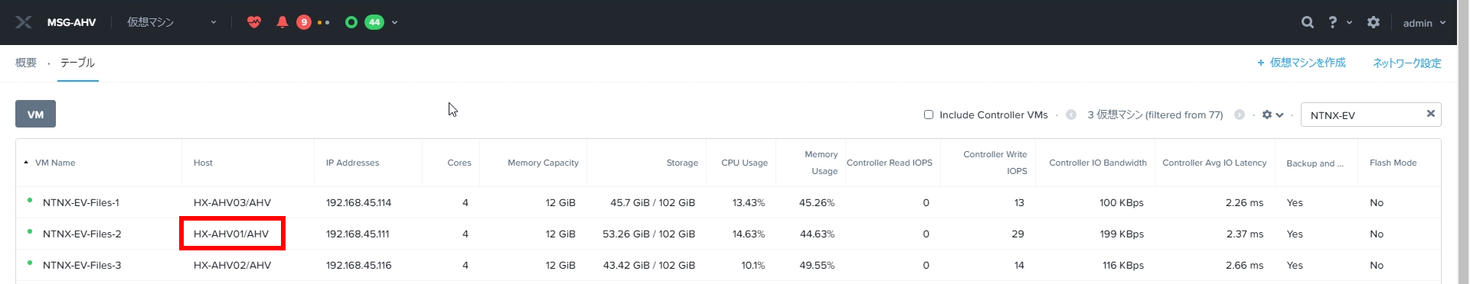Clear the NTNX-EV search filter

click(1430, 114)
